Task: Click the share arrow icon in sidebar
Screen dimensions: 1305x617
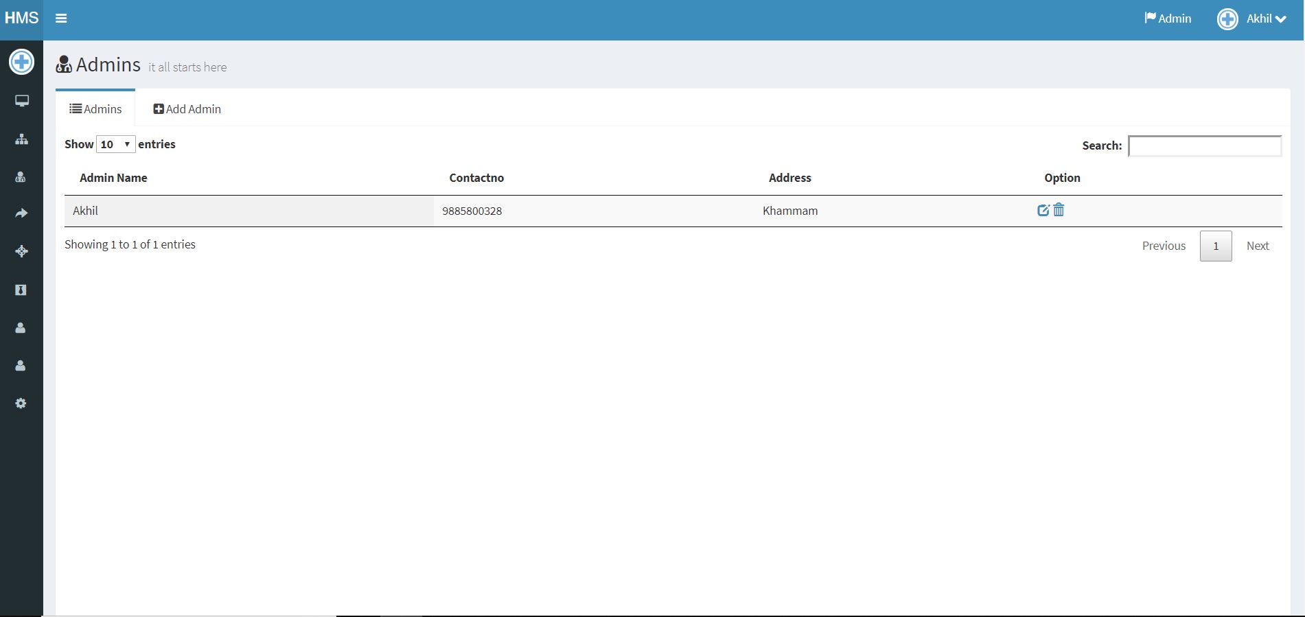Action: [21, 213]
